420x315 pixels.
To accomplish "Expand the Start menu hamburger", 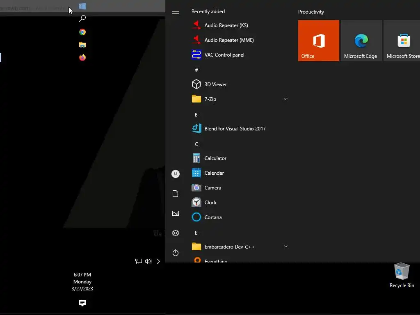I will (x=176, y=12).
